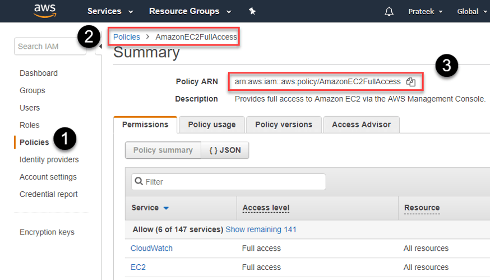Copy the Policy ARN with copy icon
490x280 pixels.
411,82
